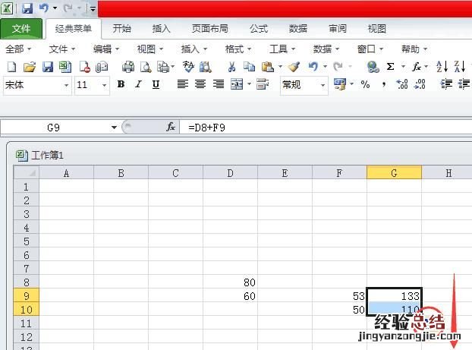Select row 8 header
This screenshot has width=472, height=350.
click(27, 282)
